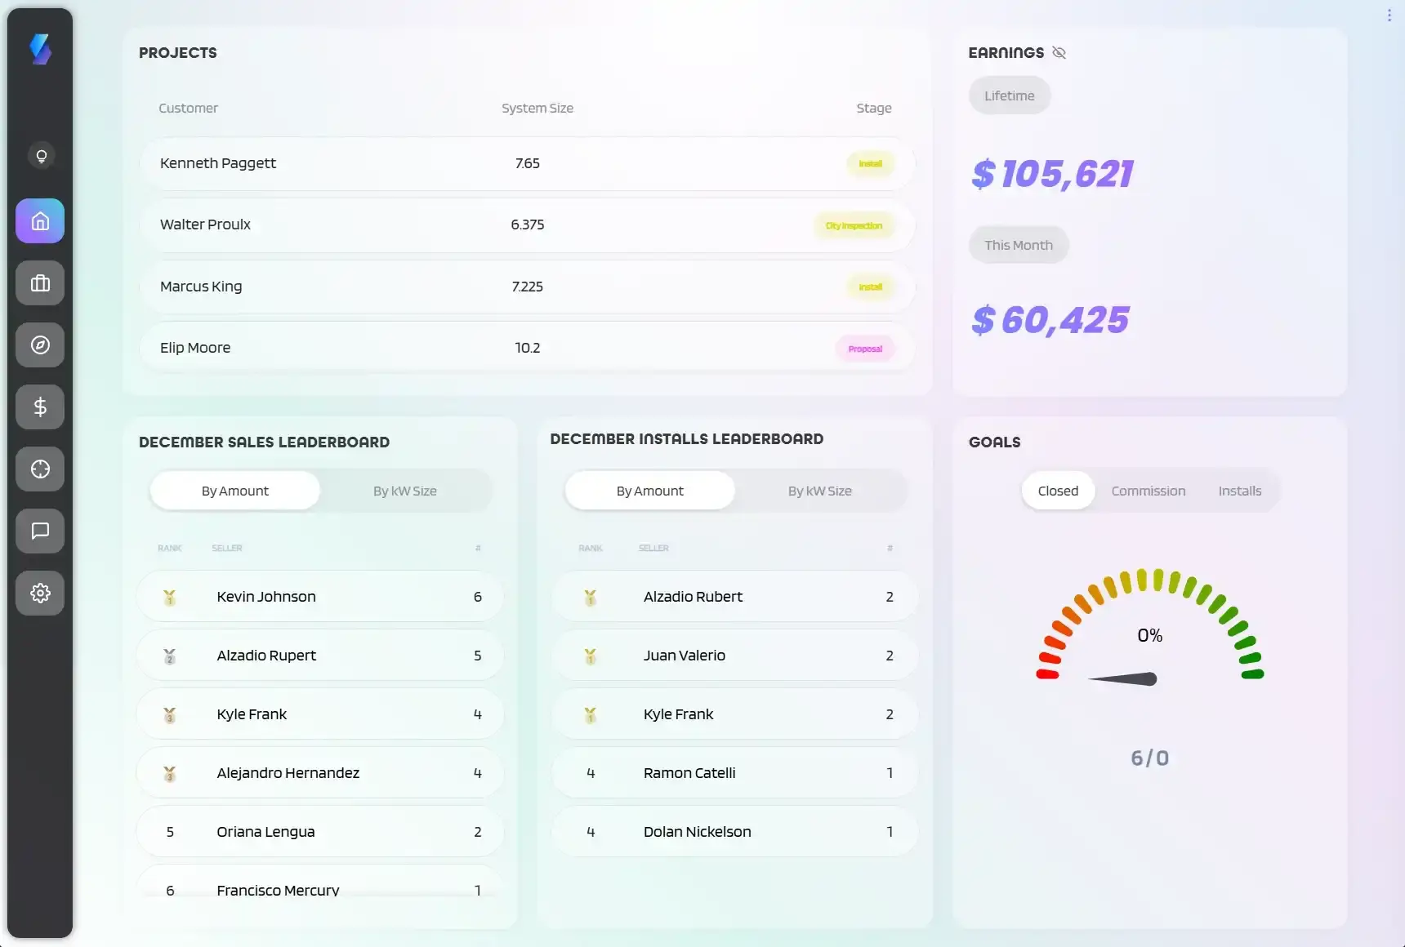Click Juan Valerio's medal icon
The height and width of the screenshot is (947, 1405).
click(591, 656)
